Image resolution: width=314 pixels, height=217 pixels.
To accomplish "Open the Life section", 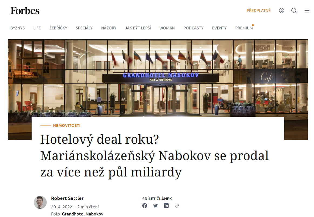I will (x=37, y=28).
